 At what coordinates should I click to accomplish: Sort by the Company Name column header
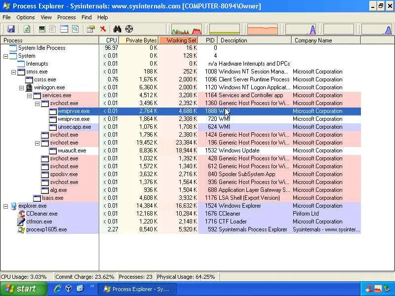tap(326, 40)
